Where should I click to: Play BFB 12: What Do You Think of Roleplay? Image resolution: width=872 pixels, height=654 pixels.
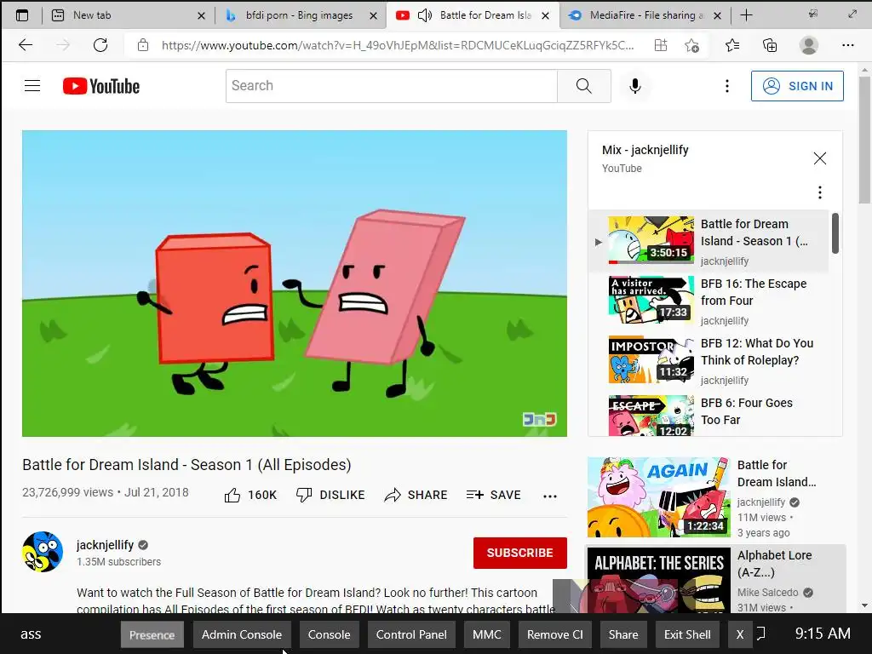[x=708, y=361]
